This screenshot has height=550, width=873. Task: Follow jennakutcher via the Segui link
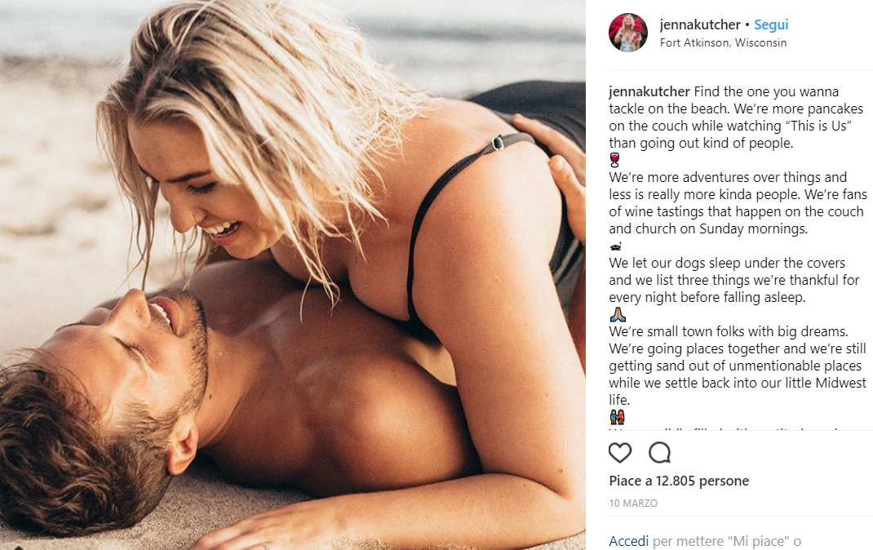pos(771,24)
